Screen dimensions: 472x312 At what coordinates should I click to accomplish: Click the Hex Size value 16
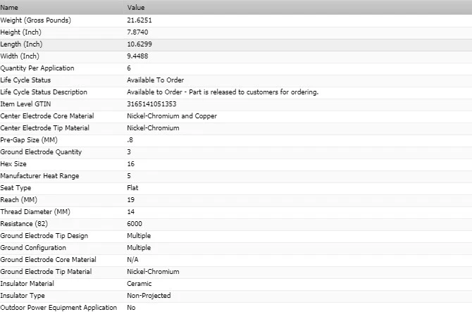tap(130, 164)
